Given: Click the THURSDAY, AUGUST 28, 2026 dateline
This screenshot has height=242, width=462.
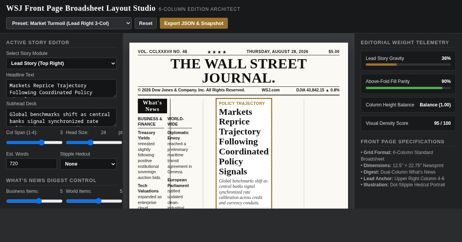Looking at the screenshot, I should point(278,51).
